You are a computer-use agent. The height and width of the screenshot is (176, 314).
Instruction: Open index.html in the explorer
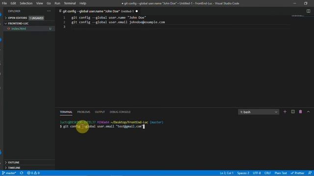coord(19,28)
